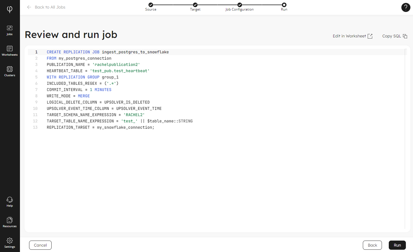Open Help in the sidebar
This screenshot has width=413, height=252.
[x=10, y=202]
